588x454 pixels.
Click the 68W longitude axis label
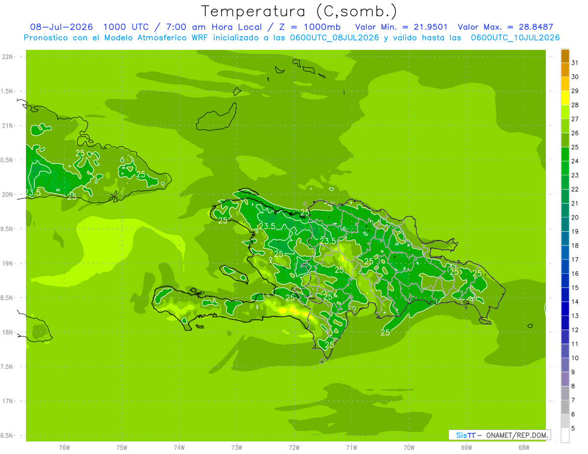point(524,447)
